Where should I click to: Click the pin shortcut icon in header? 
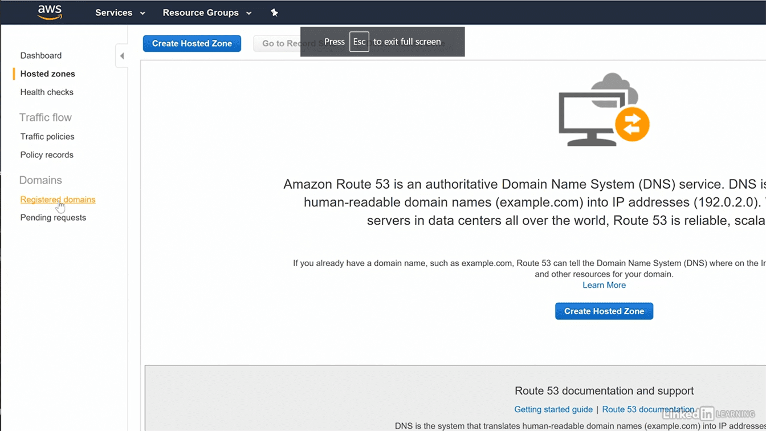pos(274,13)
